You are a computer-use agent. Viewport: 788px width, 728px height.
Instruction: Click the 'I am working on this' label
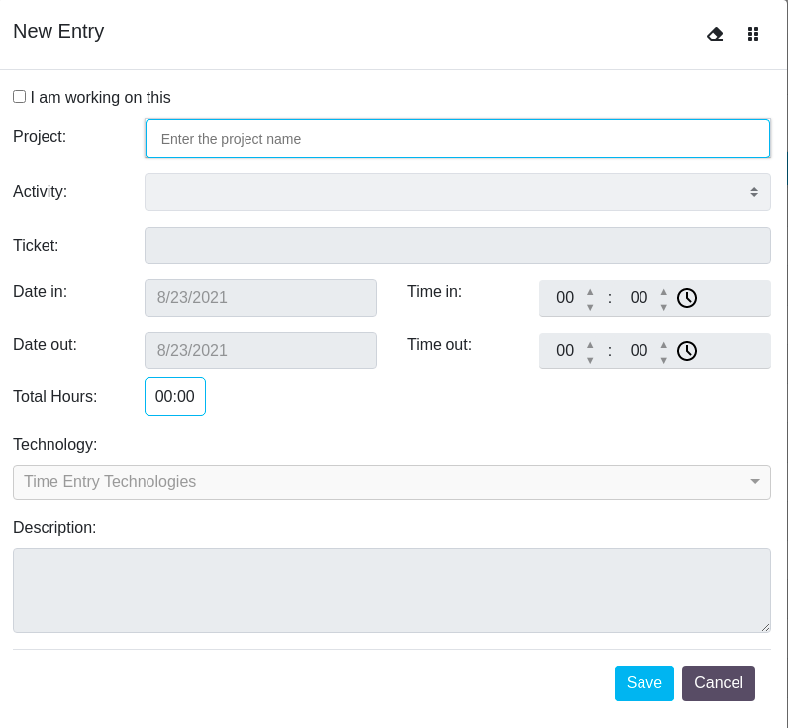(101, 97)
